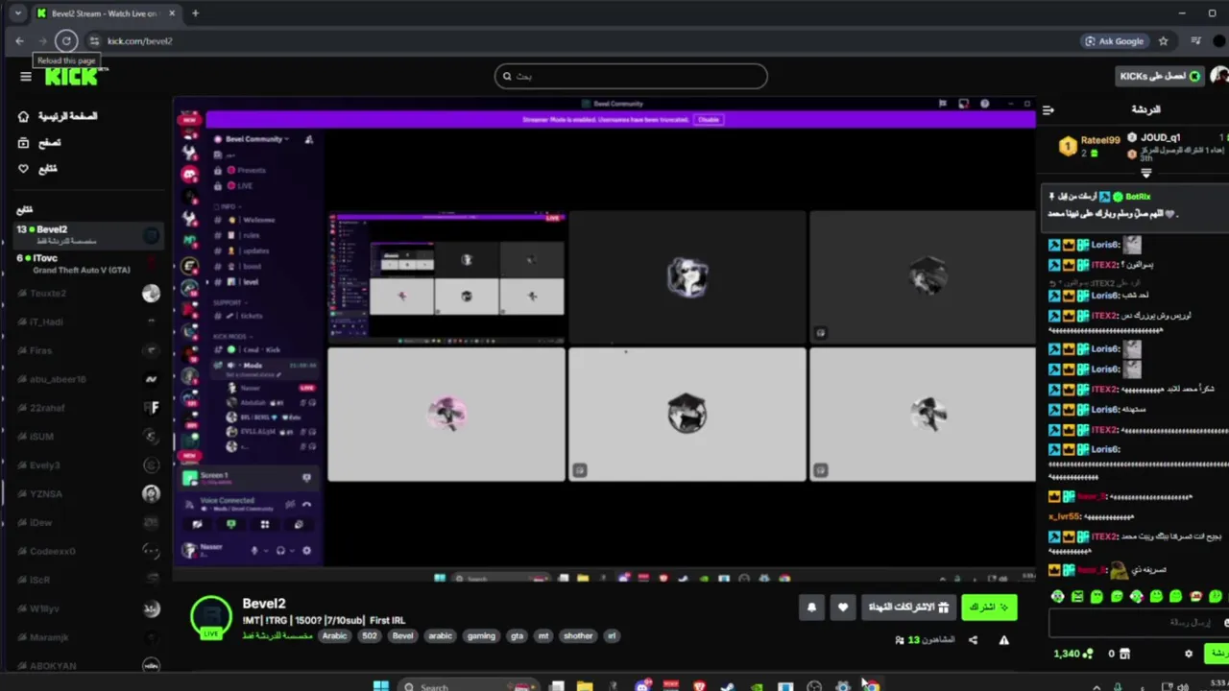
Task: Click the green KICK logo
Action: (73, 77)
